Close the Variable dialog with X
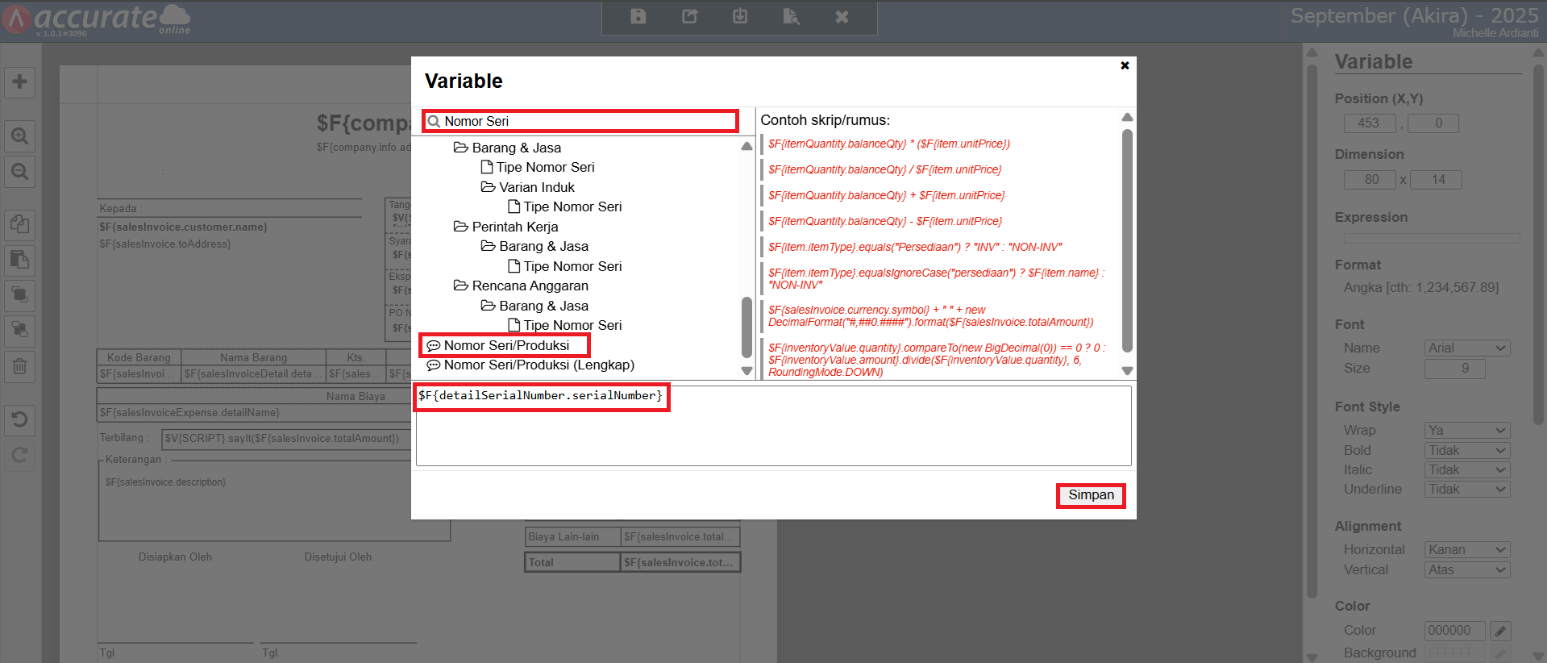This screenshot has width=1547, height=663. 1125,65
